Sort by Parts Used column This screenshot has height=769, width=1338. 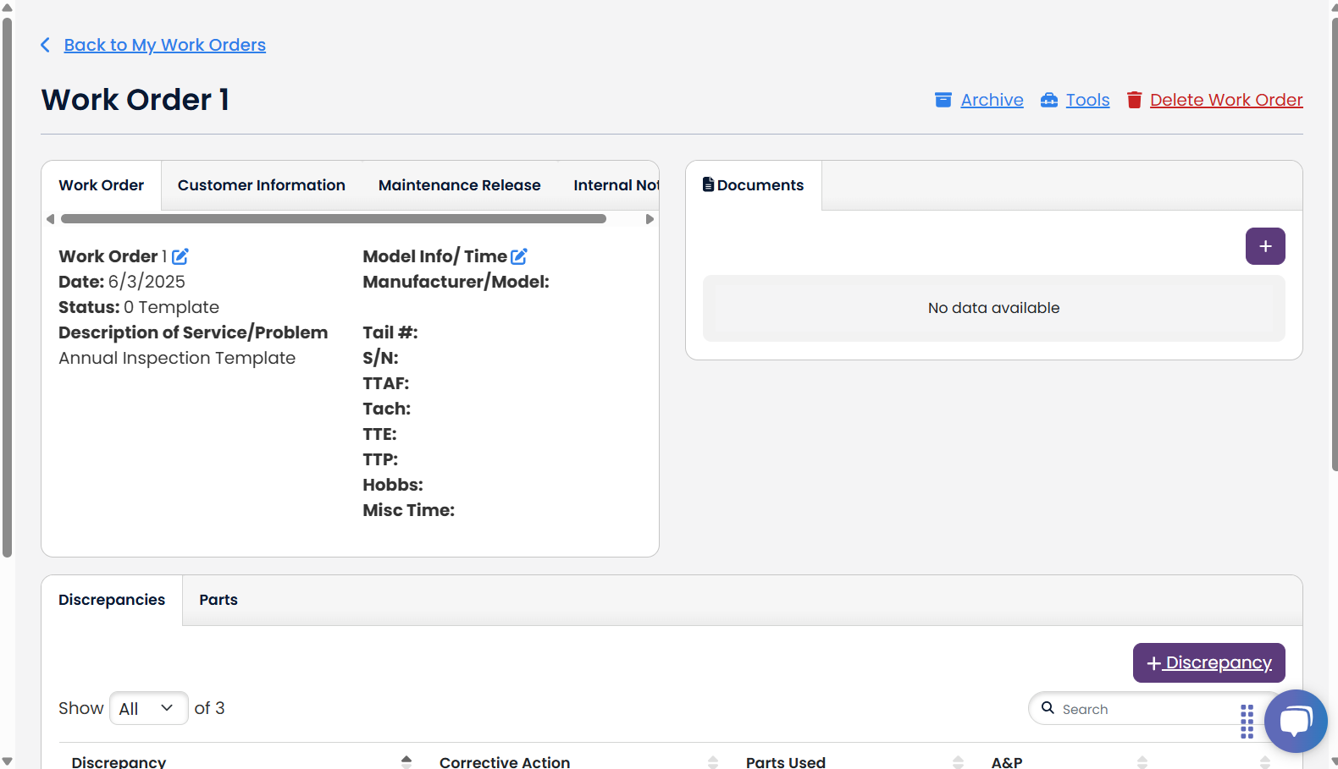[x=958, y=761]
